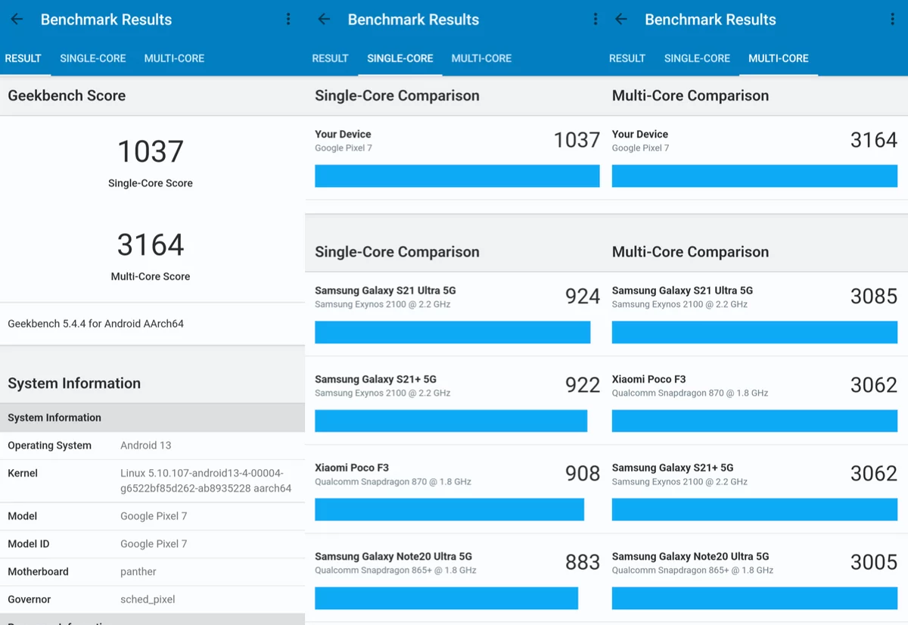Tap Xiaomi Poco F3 multi-core entry 3062
The image size is (908, 625).
(x=755, y=400)
